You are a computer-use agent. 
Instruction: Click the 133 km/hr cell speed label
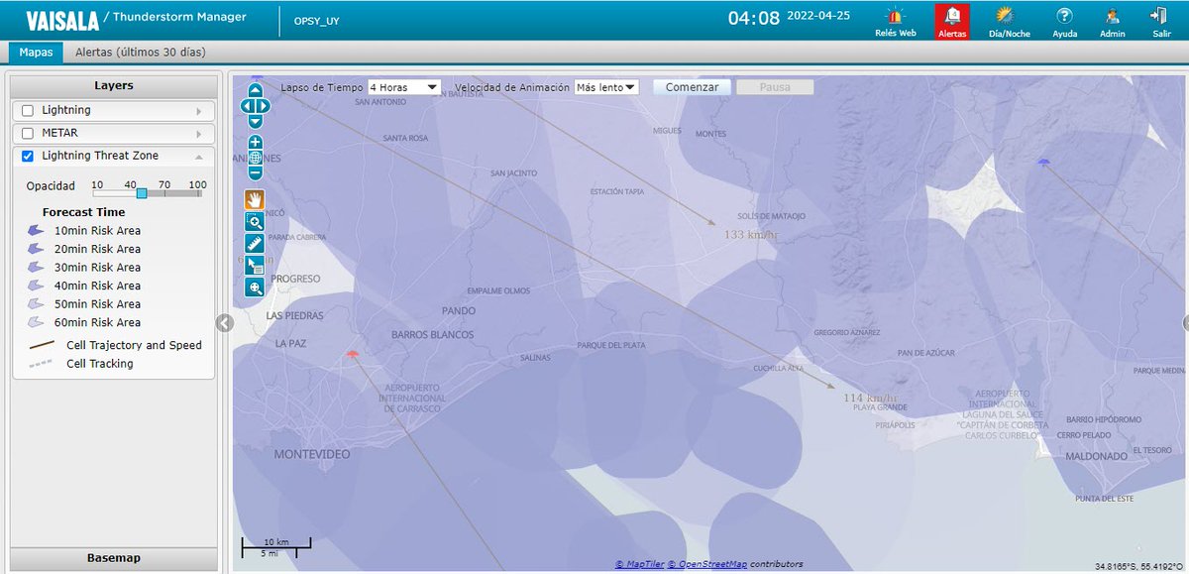tap(749, 235)
